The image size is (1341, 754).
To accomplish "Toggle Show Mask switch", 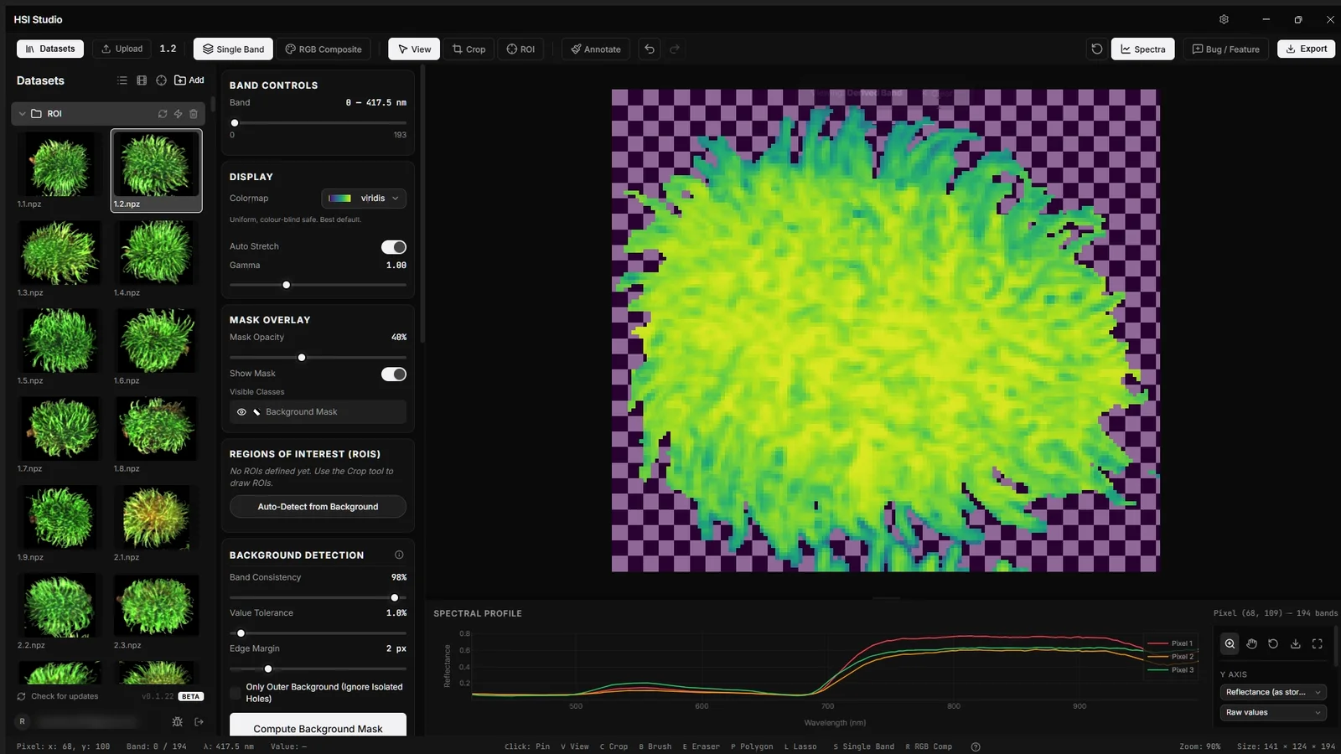I will click(x=393, y=374).
